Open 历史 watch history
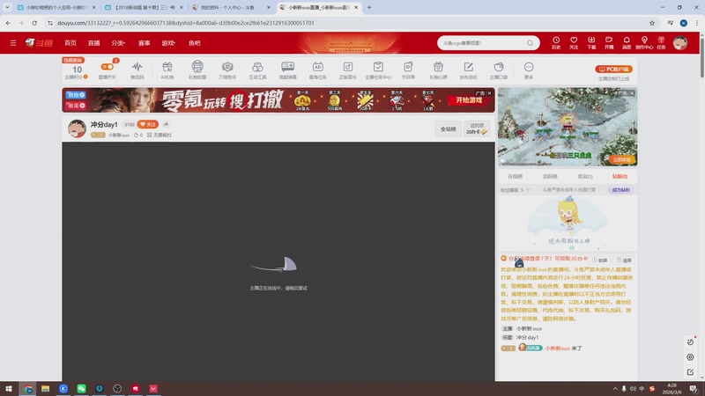The image size is (705, 396). pos(556,42)
